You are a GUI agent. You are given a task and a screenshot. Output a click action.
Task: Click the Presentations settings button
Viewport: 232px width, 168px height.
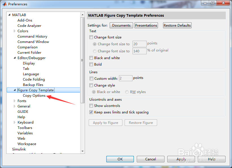click(146, 25)
